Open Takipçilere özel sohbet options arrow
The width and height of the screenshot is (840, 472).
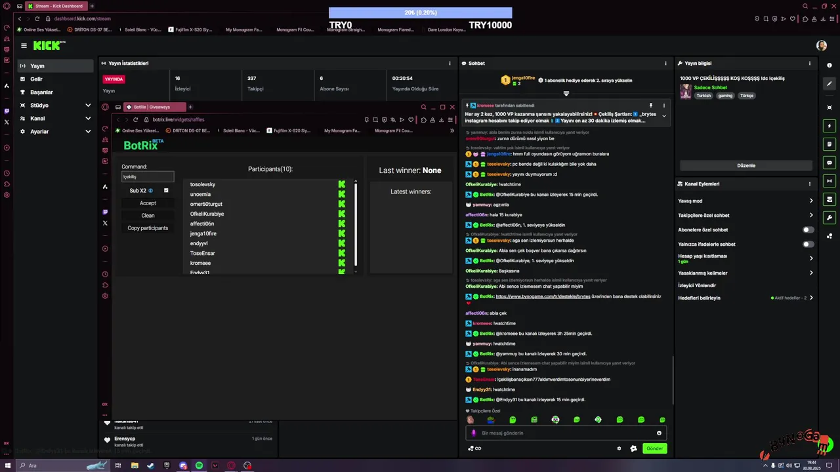(811, 216)
